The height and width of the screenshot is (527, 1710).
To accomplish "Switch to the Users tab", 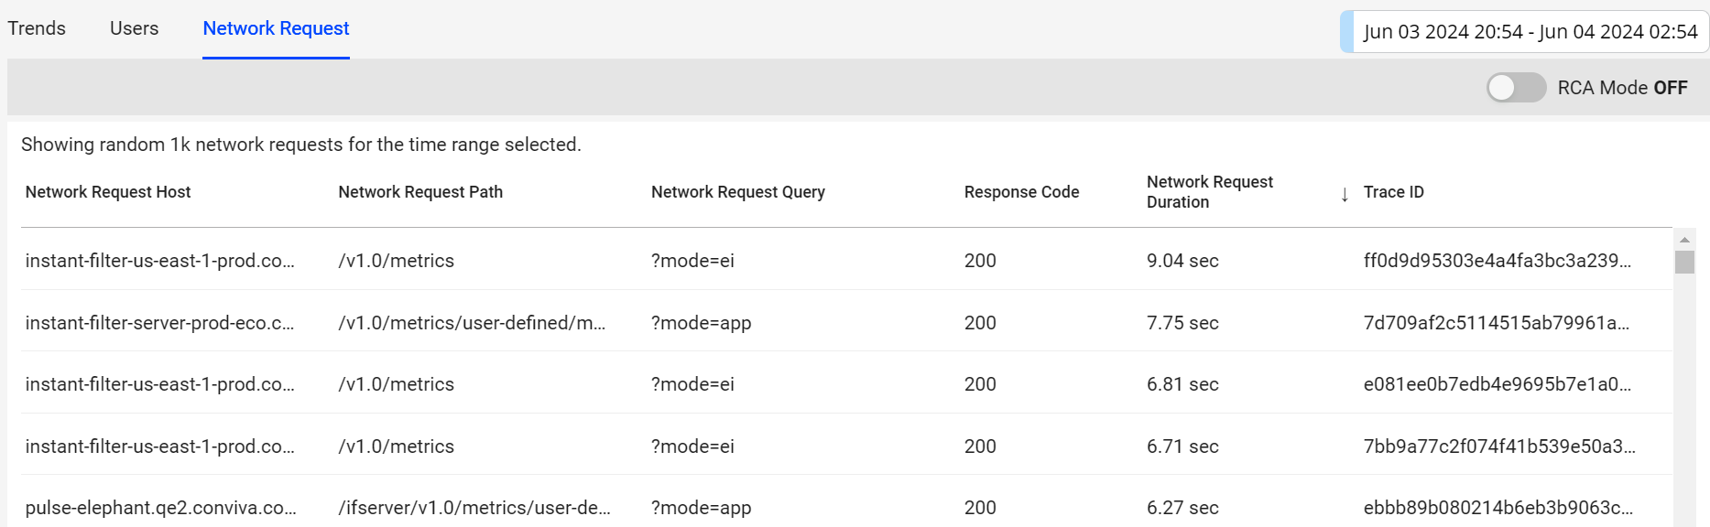I will pos(134,28).
